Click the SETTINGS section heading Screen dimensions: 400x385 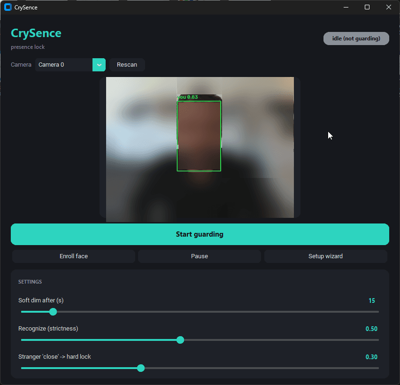coord(30,282)
